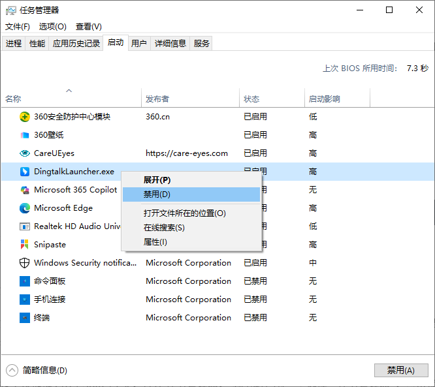This screenshot has height=387, width=435.
Task: Select the 360壁纸 row name
Action: pyautogui.click(x=49, y=135)
